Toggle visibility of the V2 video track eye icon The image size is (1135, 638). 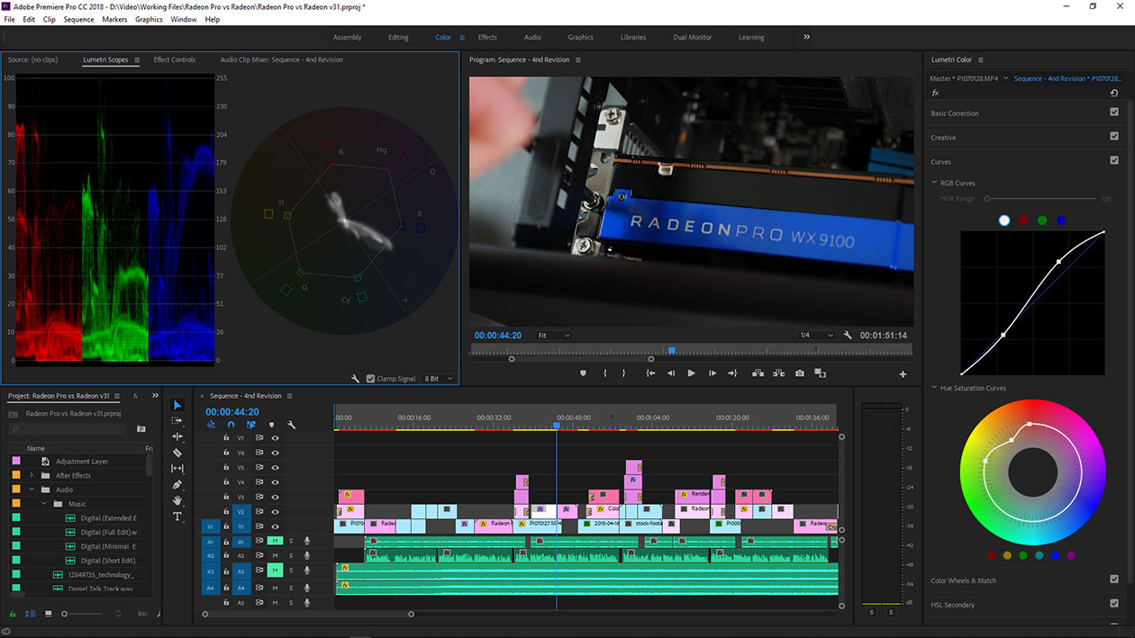277,511
